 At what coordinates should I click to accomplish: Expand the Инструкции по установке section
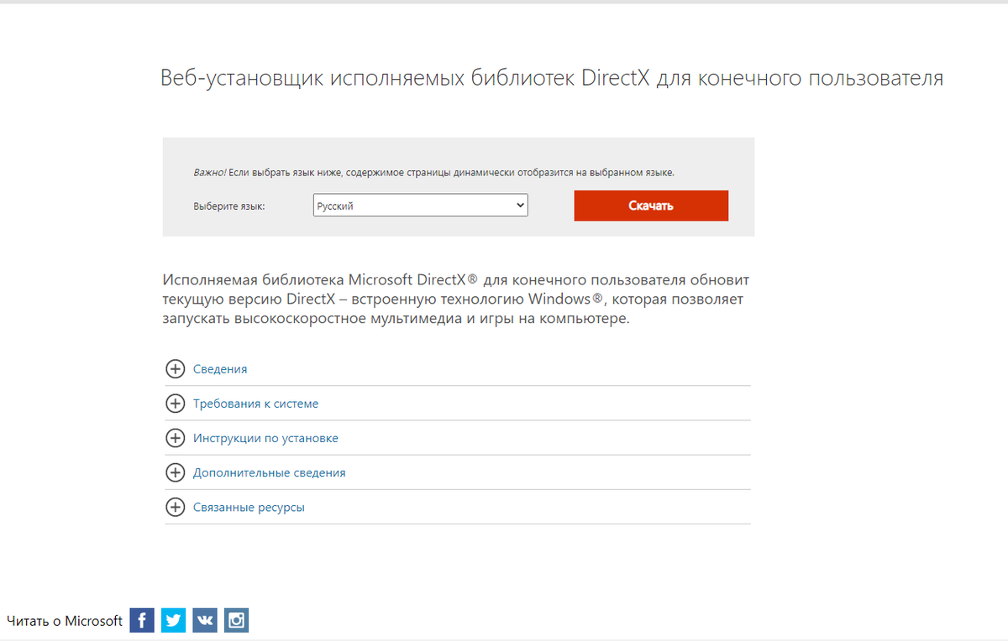click(265, 438)
